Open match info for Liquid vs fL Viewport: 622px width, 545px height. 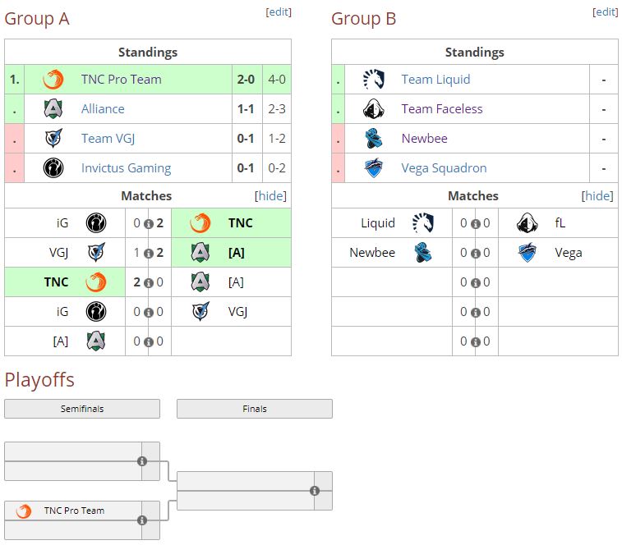(475, 224)
